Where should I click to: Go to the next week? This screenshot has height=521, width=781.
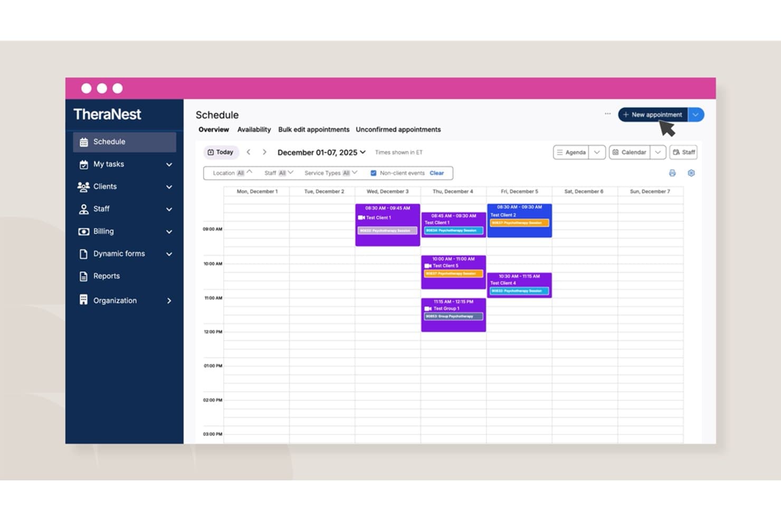(264, 153)
